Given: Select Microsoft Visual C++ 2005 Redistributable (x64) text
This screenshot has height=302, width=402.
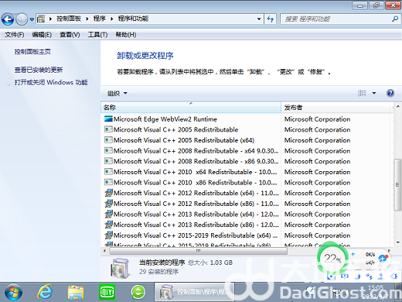Looking at the screenshot, I should tap(184, 140).
